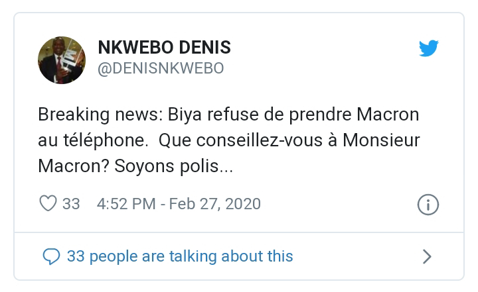Open the Twitter ads info circle icon

428,205
